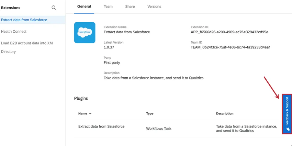Select Load B2B account data extension
292x146 pixels.
[x=27, y=43]
